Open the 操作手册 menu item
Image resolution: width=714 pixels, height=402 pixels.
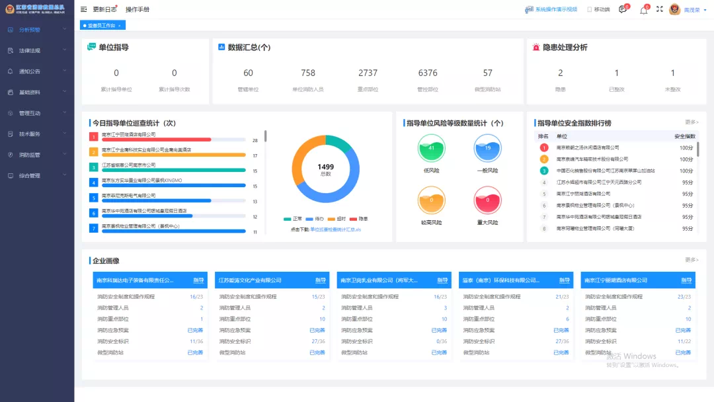(138, 9)
